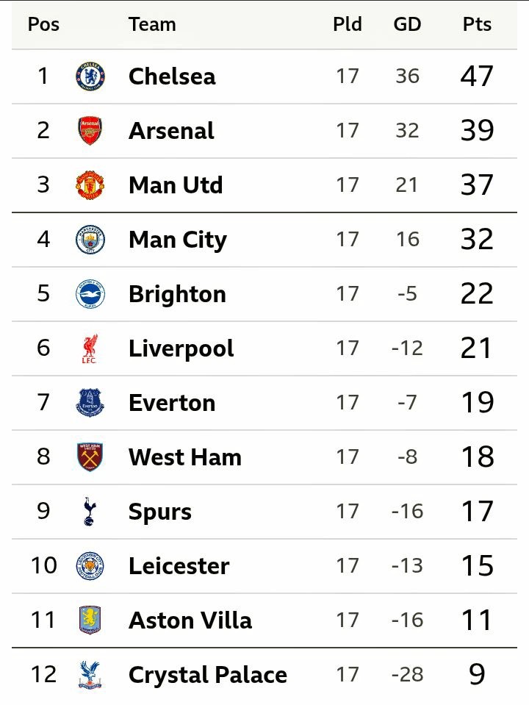Click the Liverpool LFC crest
The width and height of the screenshot is (529, 705).
pyautogui.click(x=90, y=348)
